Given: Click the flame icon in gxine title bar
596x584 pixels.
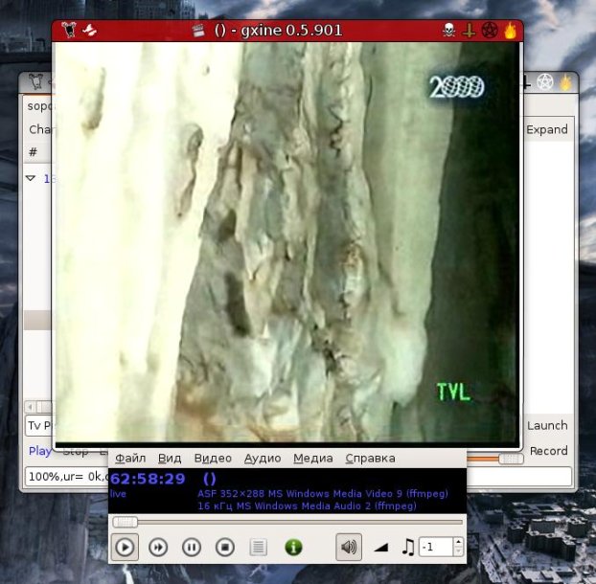Looking at the screenshot, I should point(510,30).
